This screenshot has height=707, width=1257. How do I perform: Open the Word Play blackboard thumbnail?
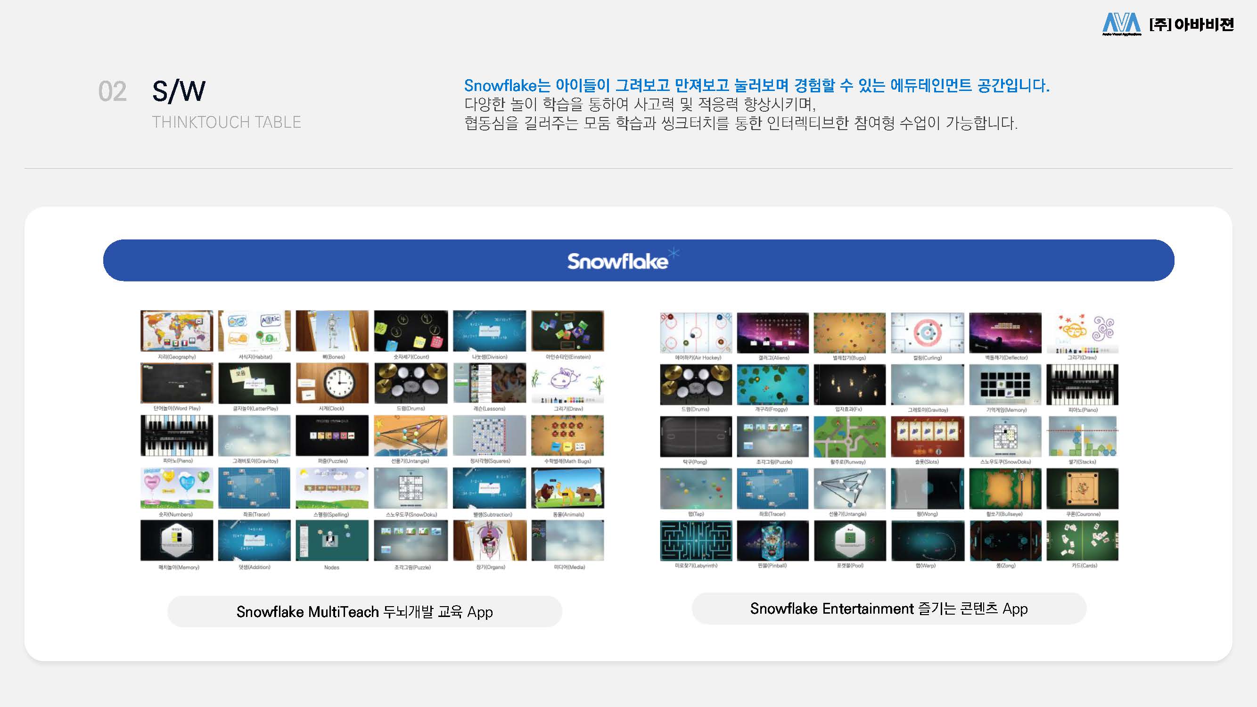(x=177, y=383)
